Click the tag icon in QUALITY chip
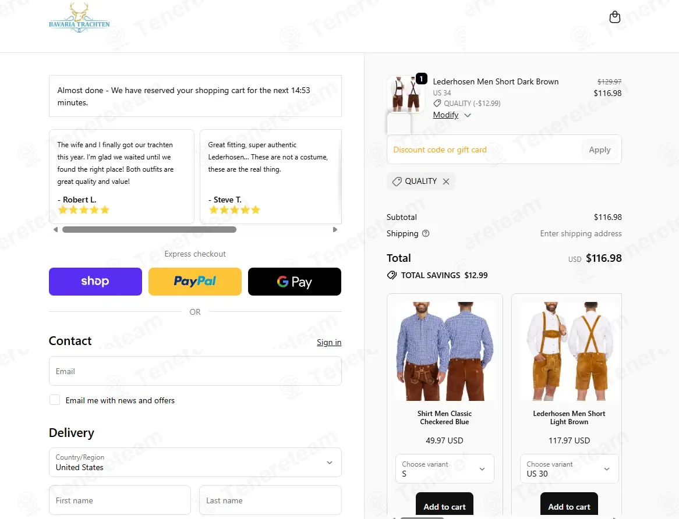Image resolution: width=679 pixels, height=519 pixels. pyautogui.click(x=397, y=182)
